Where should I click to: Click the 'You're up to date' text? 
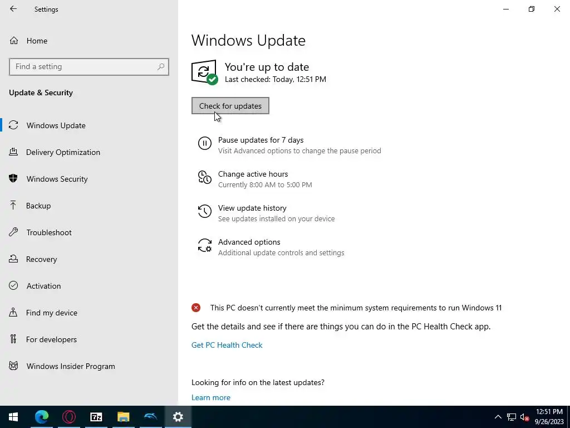point(267,67)
